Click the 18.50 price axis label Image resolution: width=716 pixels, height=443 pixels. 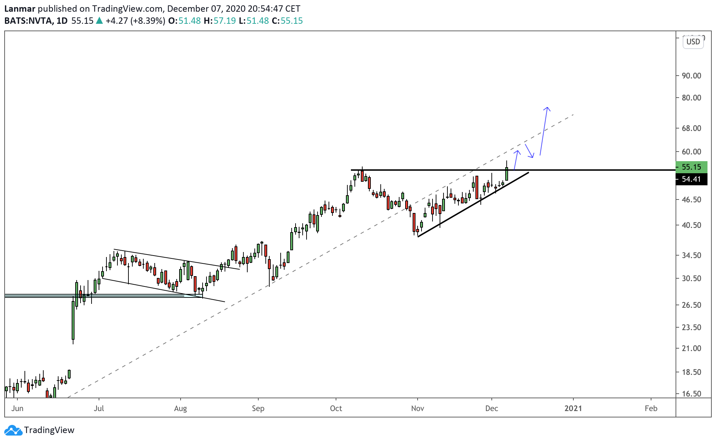coord(692,372)
